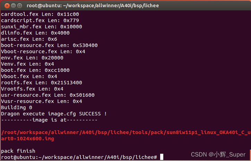Select the line 'boot-resource.fex Len: 0x530400'
Viewport: 251px width, 161px height.
(49, 45)
